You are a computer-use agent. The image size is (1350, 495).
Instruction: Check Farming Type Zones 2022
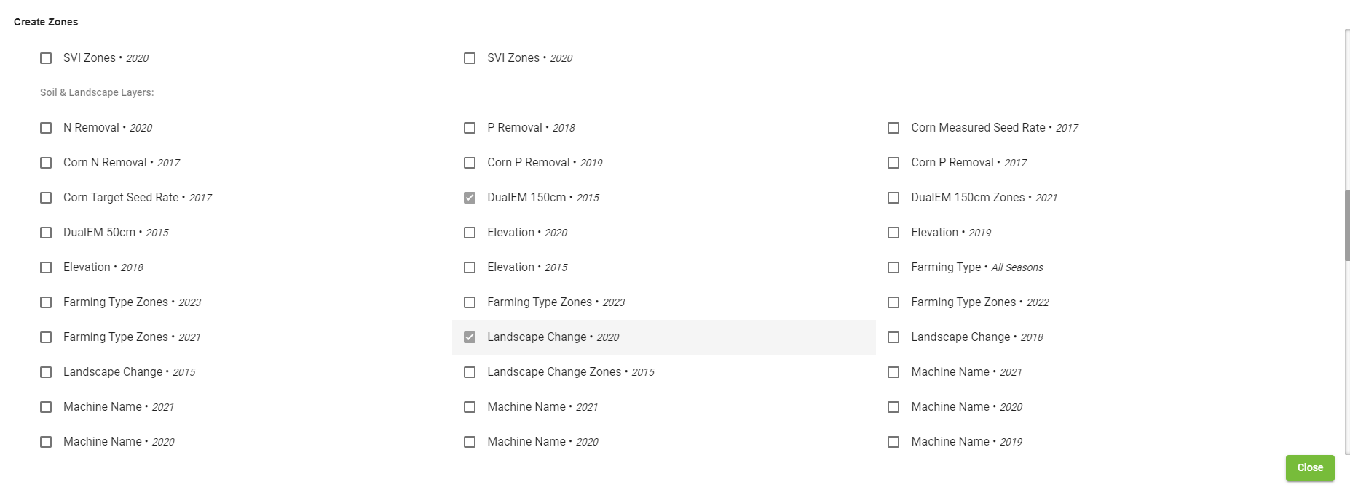tap(893, 302)
